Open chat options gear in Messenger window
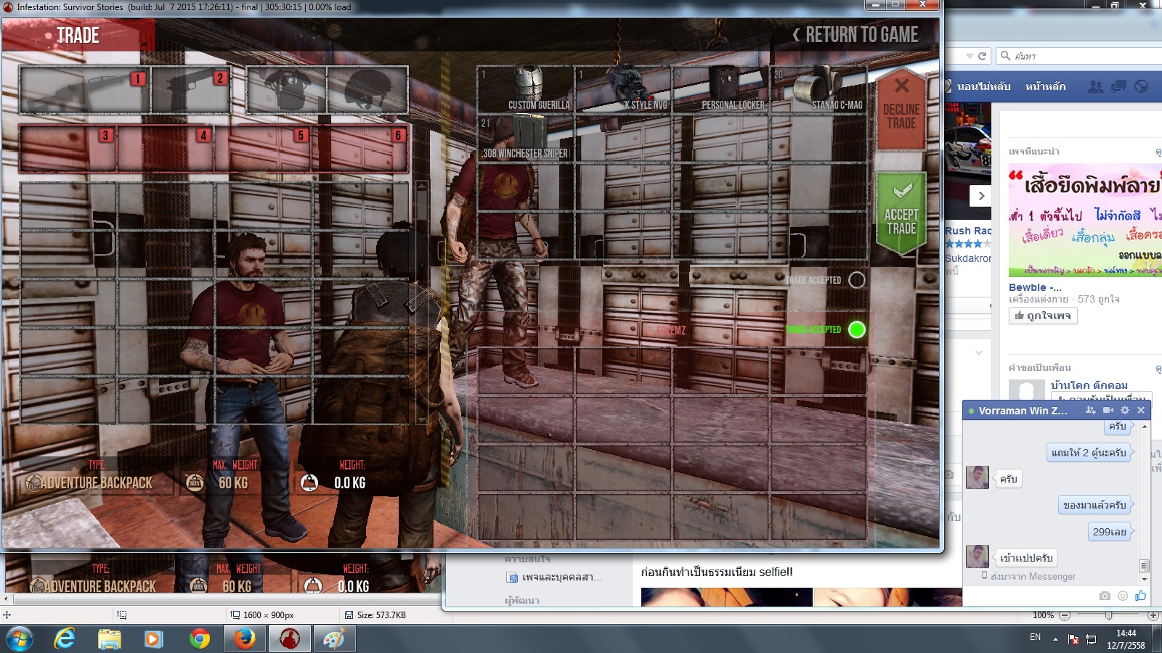The image size is (1162, 653). point(1125,410)
